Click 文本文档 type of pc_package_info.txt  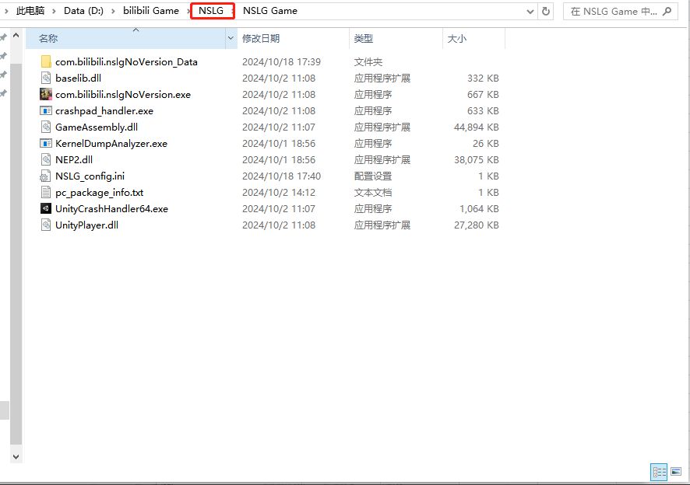click(x=373, y=193)
